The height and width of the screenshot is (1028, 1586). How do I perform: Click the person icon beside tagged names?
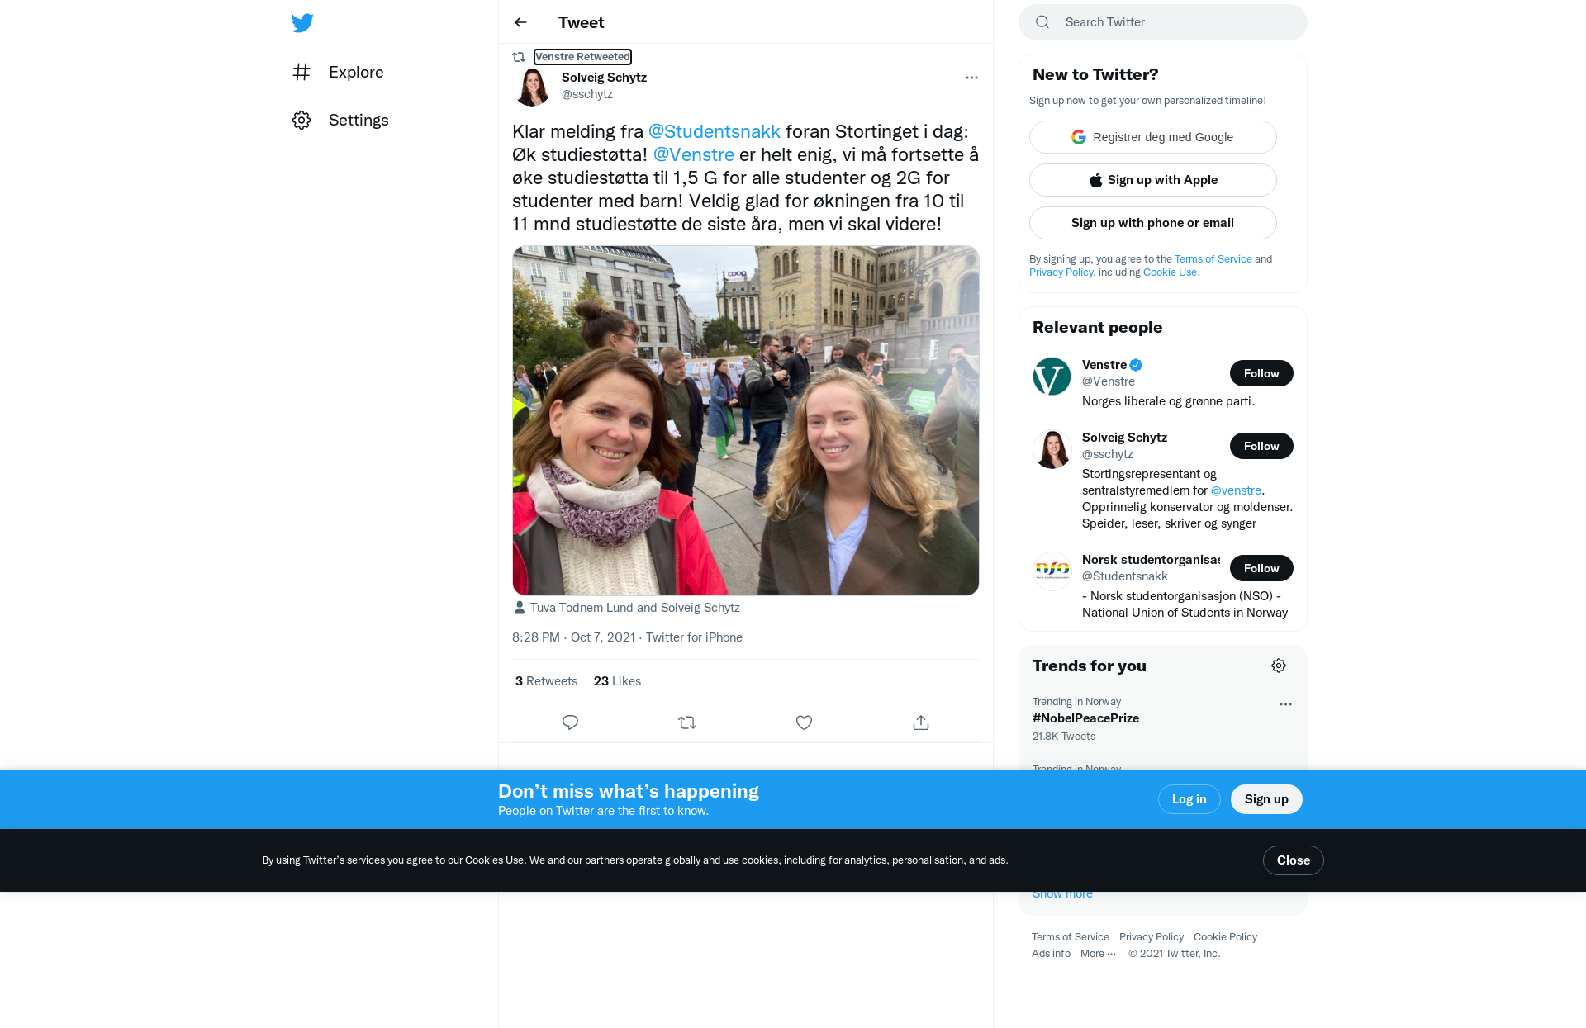point(520,608)
